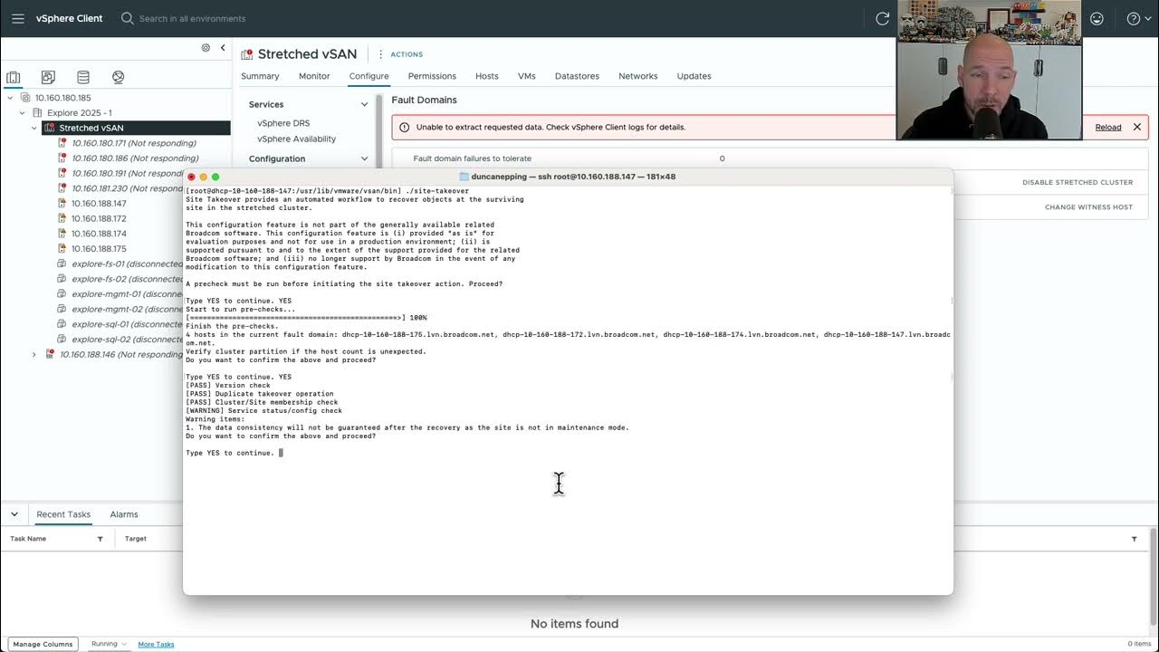Collapse the Explore 2025 - 1 datacenter
This screenshot has width=1159, height=652.
(23, 113)
